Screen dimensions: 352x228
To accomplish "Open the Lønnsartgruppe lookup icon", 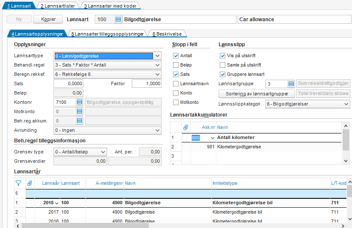I will tap(291, 84).
